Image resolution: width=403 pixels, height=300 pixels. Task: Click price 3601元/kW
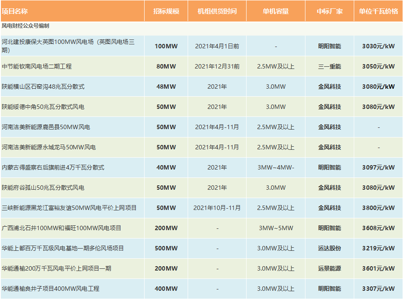[x=378, y=268]
